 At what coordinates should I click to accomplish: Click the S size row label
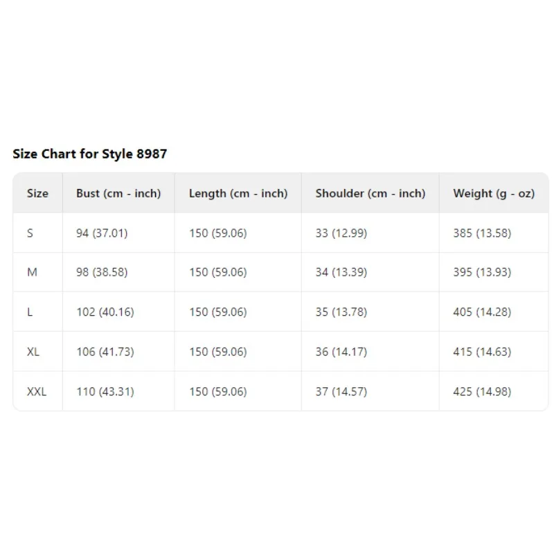30,233
